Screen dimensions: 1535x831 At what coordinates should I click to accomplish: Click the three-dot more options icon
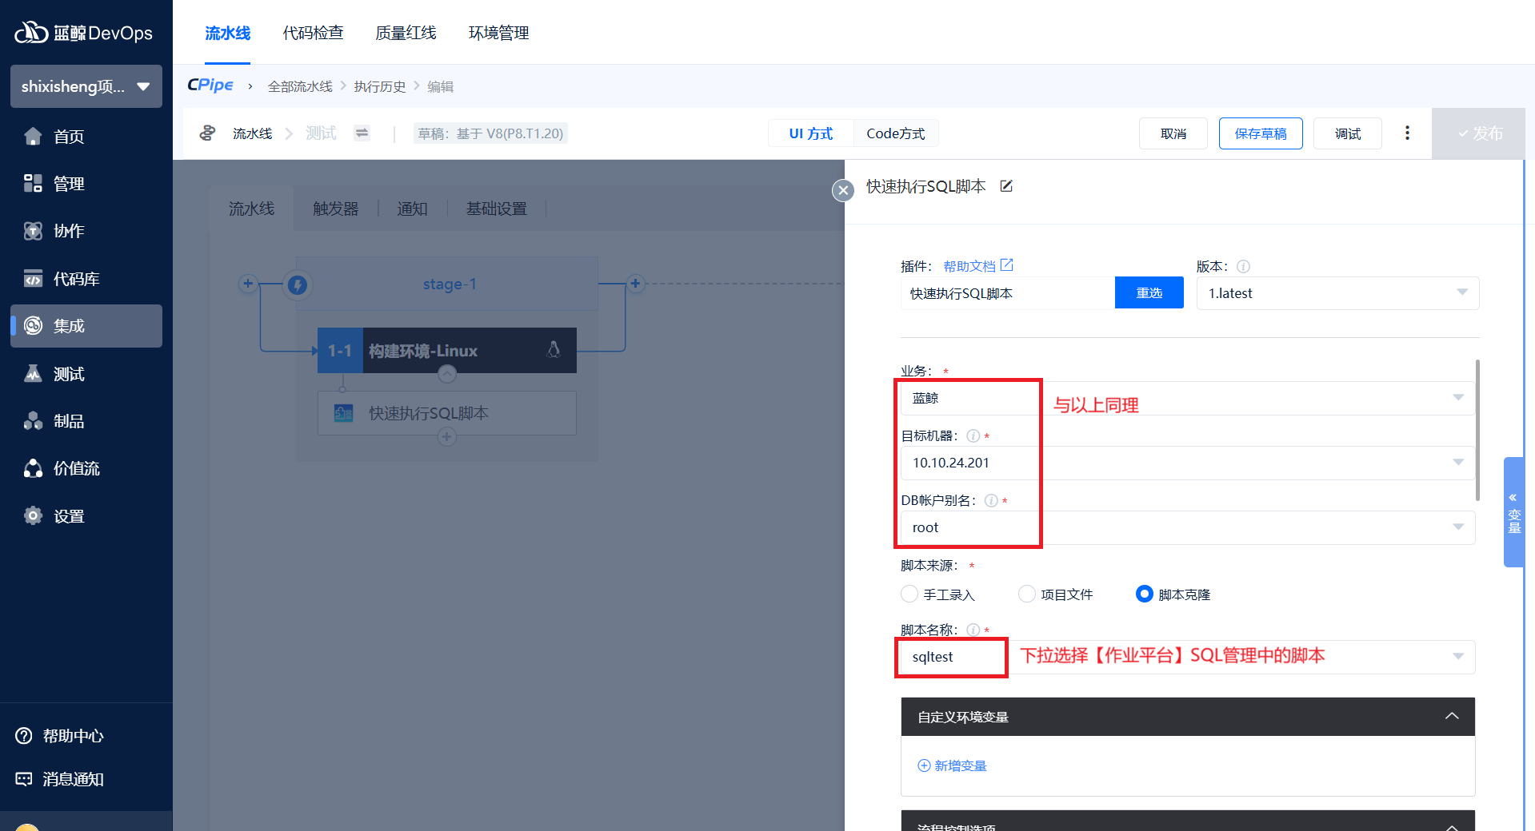pos(1407,133)
